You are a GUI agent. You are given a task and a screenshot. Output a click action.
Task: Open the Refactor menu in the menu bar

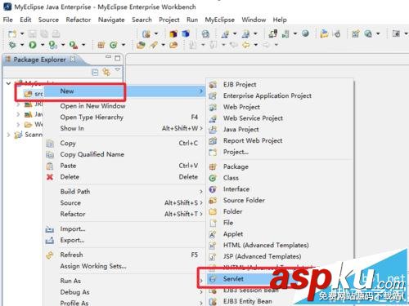[79, 20]
